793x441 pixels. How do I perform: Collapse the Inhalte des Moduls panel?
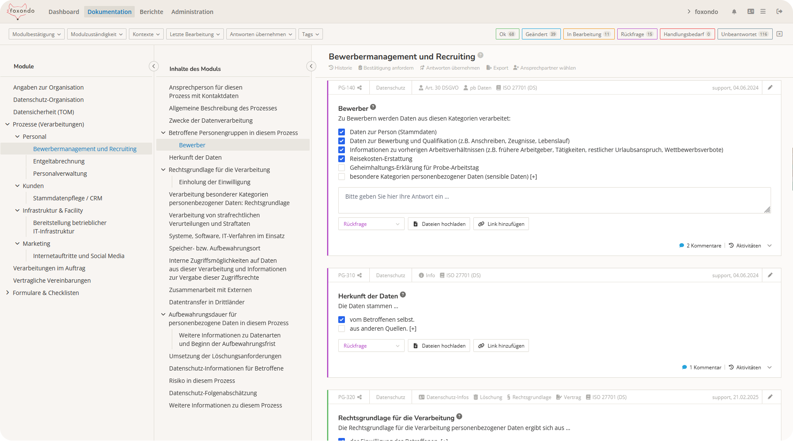pyautogui.click(x=311, y=66)
